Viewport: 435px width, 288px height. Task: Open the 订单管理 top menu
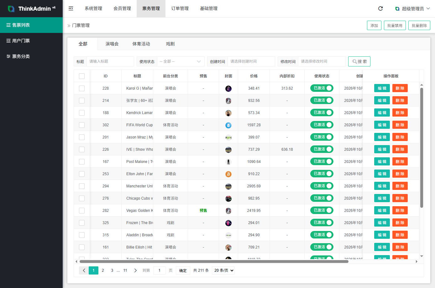coord(180,8)
